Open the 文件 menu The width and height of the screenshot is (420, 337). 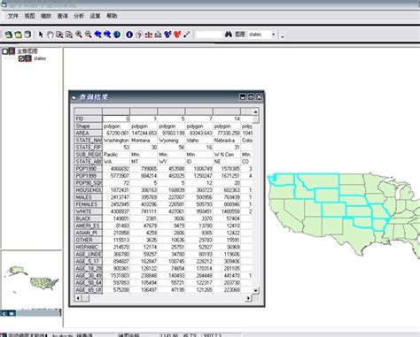(13, 16)
